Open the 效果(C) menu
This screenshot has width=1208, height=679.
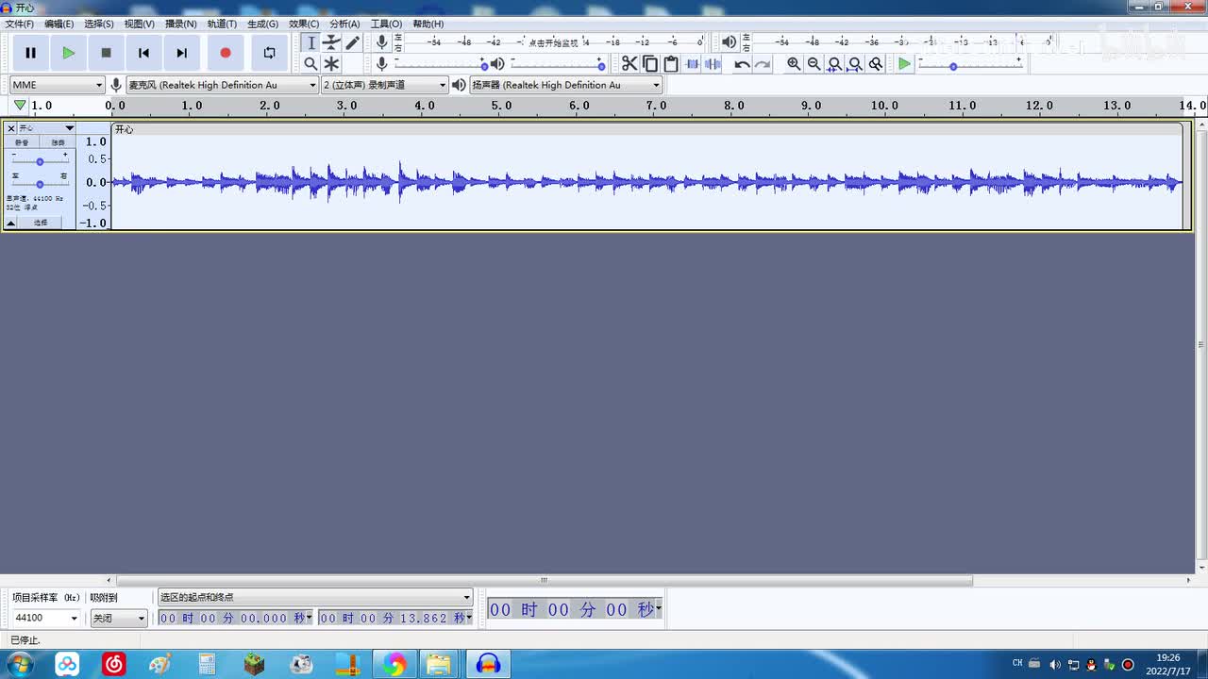[x=304, y=24]
